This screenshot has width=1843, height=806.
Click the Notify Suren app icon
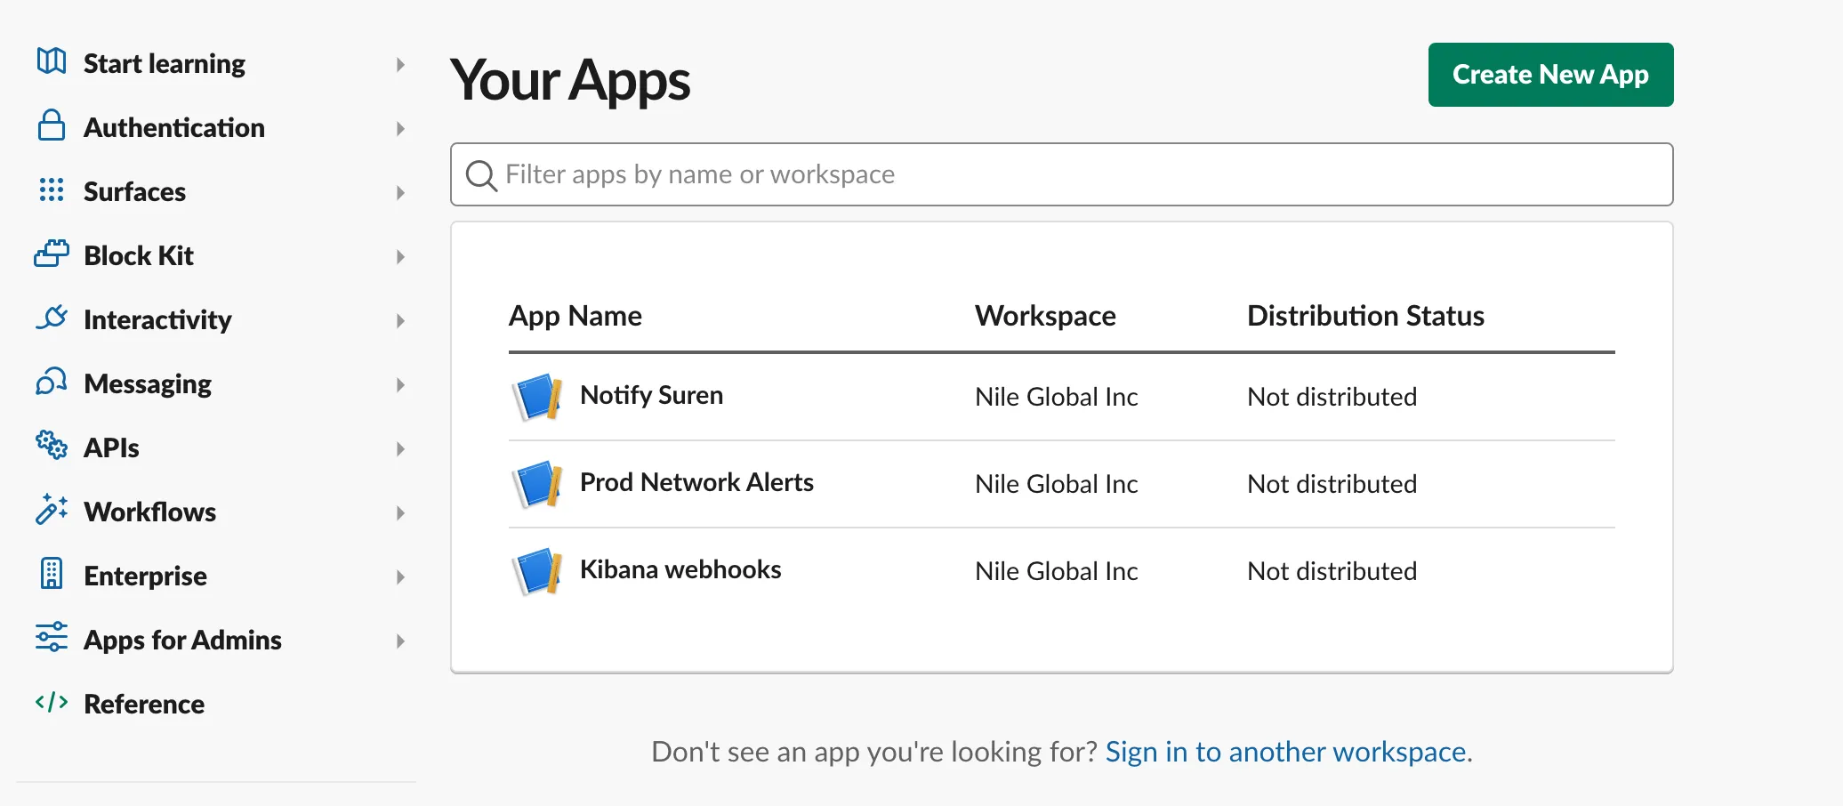click(x=538, y=397)
